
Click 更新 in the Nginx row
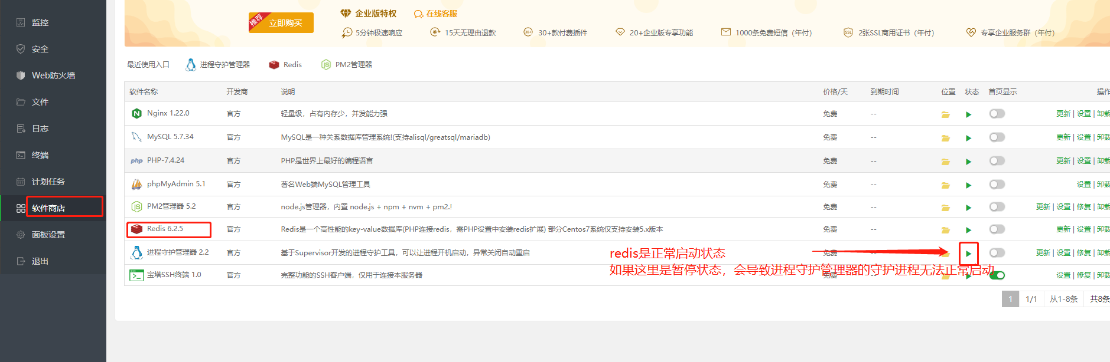point(1063,114)
